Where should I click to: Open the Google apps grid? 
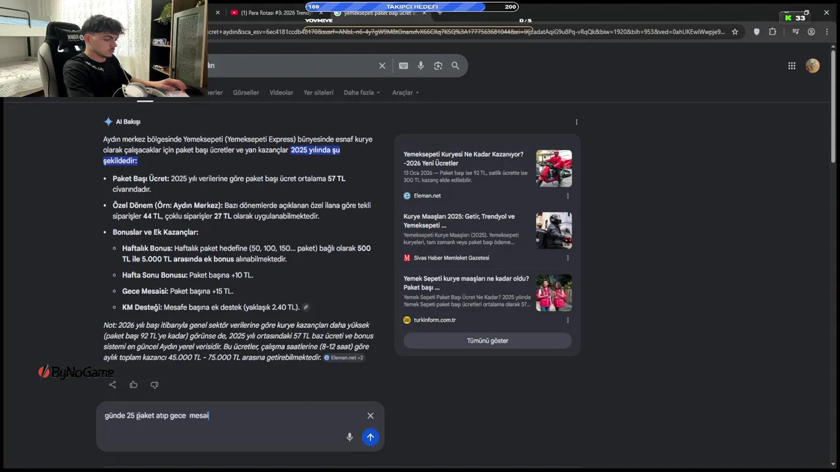pos(791,66)
